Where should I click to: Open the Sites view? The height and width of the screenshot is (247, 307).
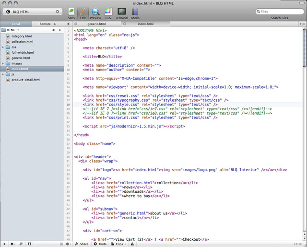coord(71,13)
